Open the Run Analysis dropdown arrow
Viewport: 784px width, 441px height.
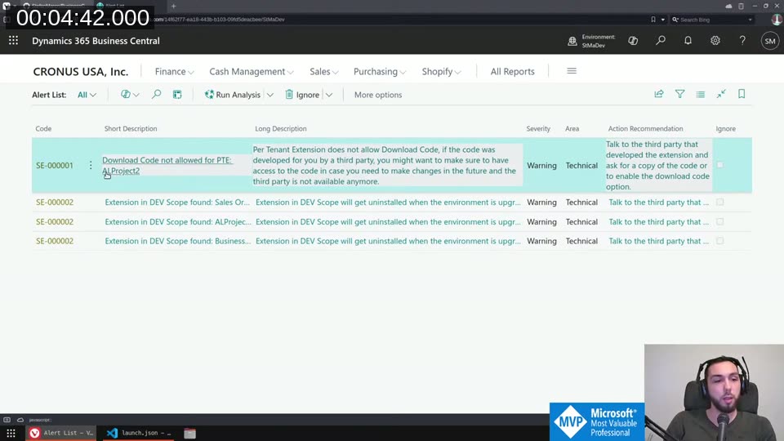[x=270, y=95]
